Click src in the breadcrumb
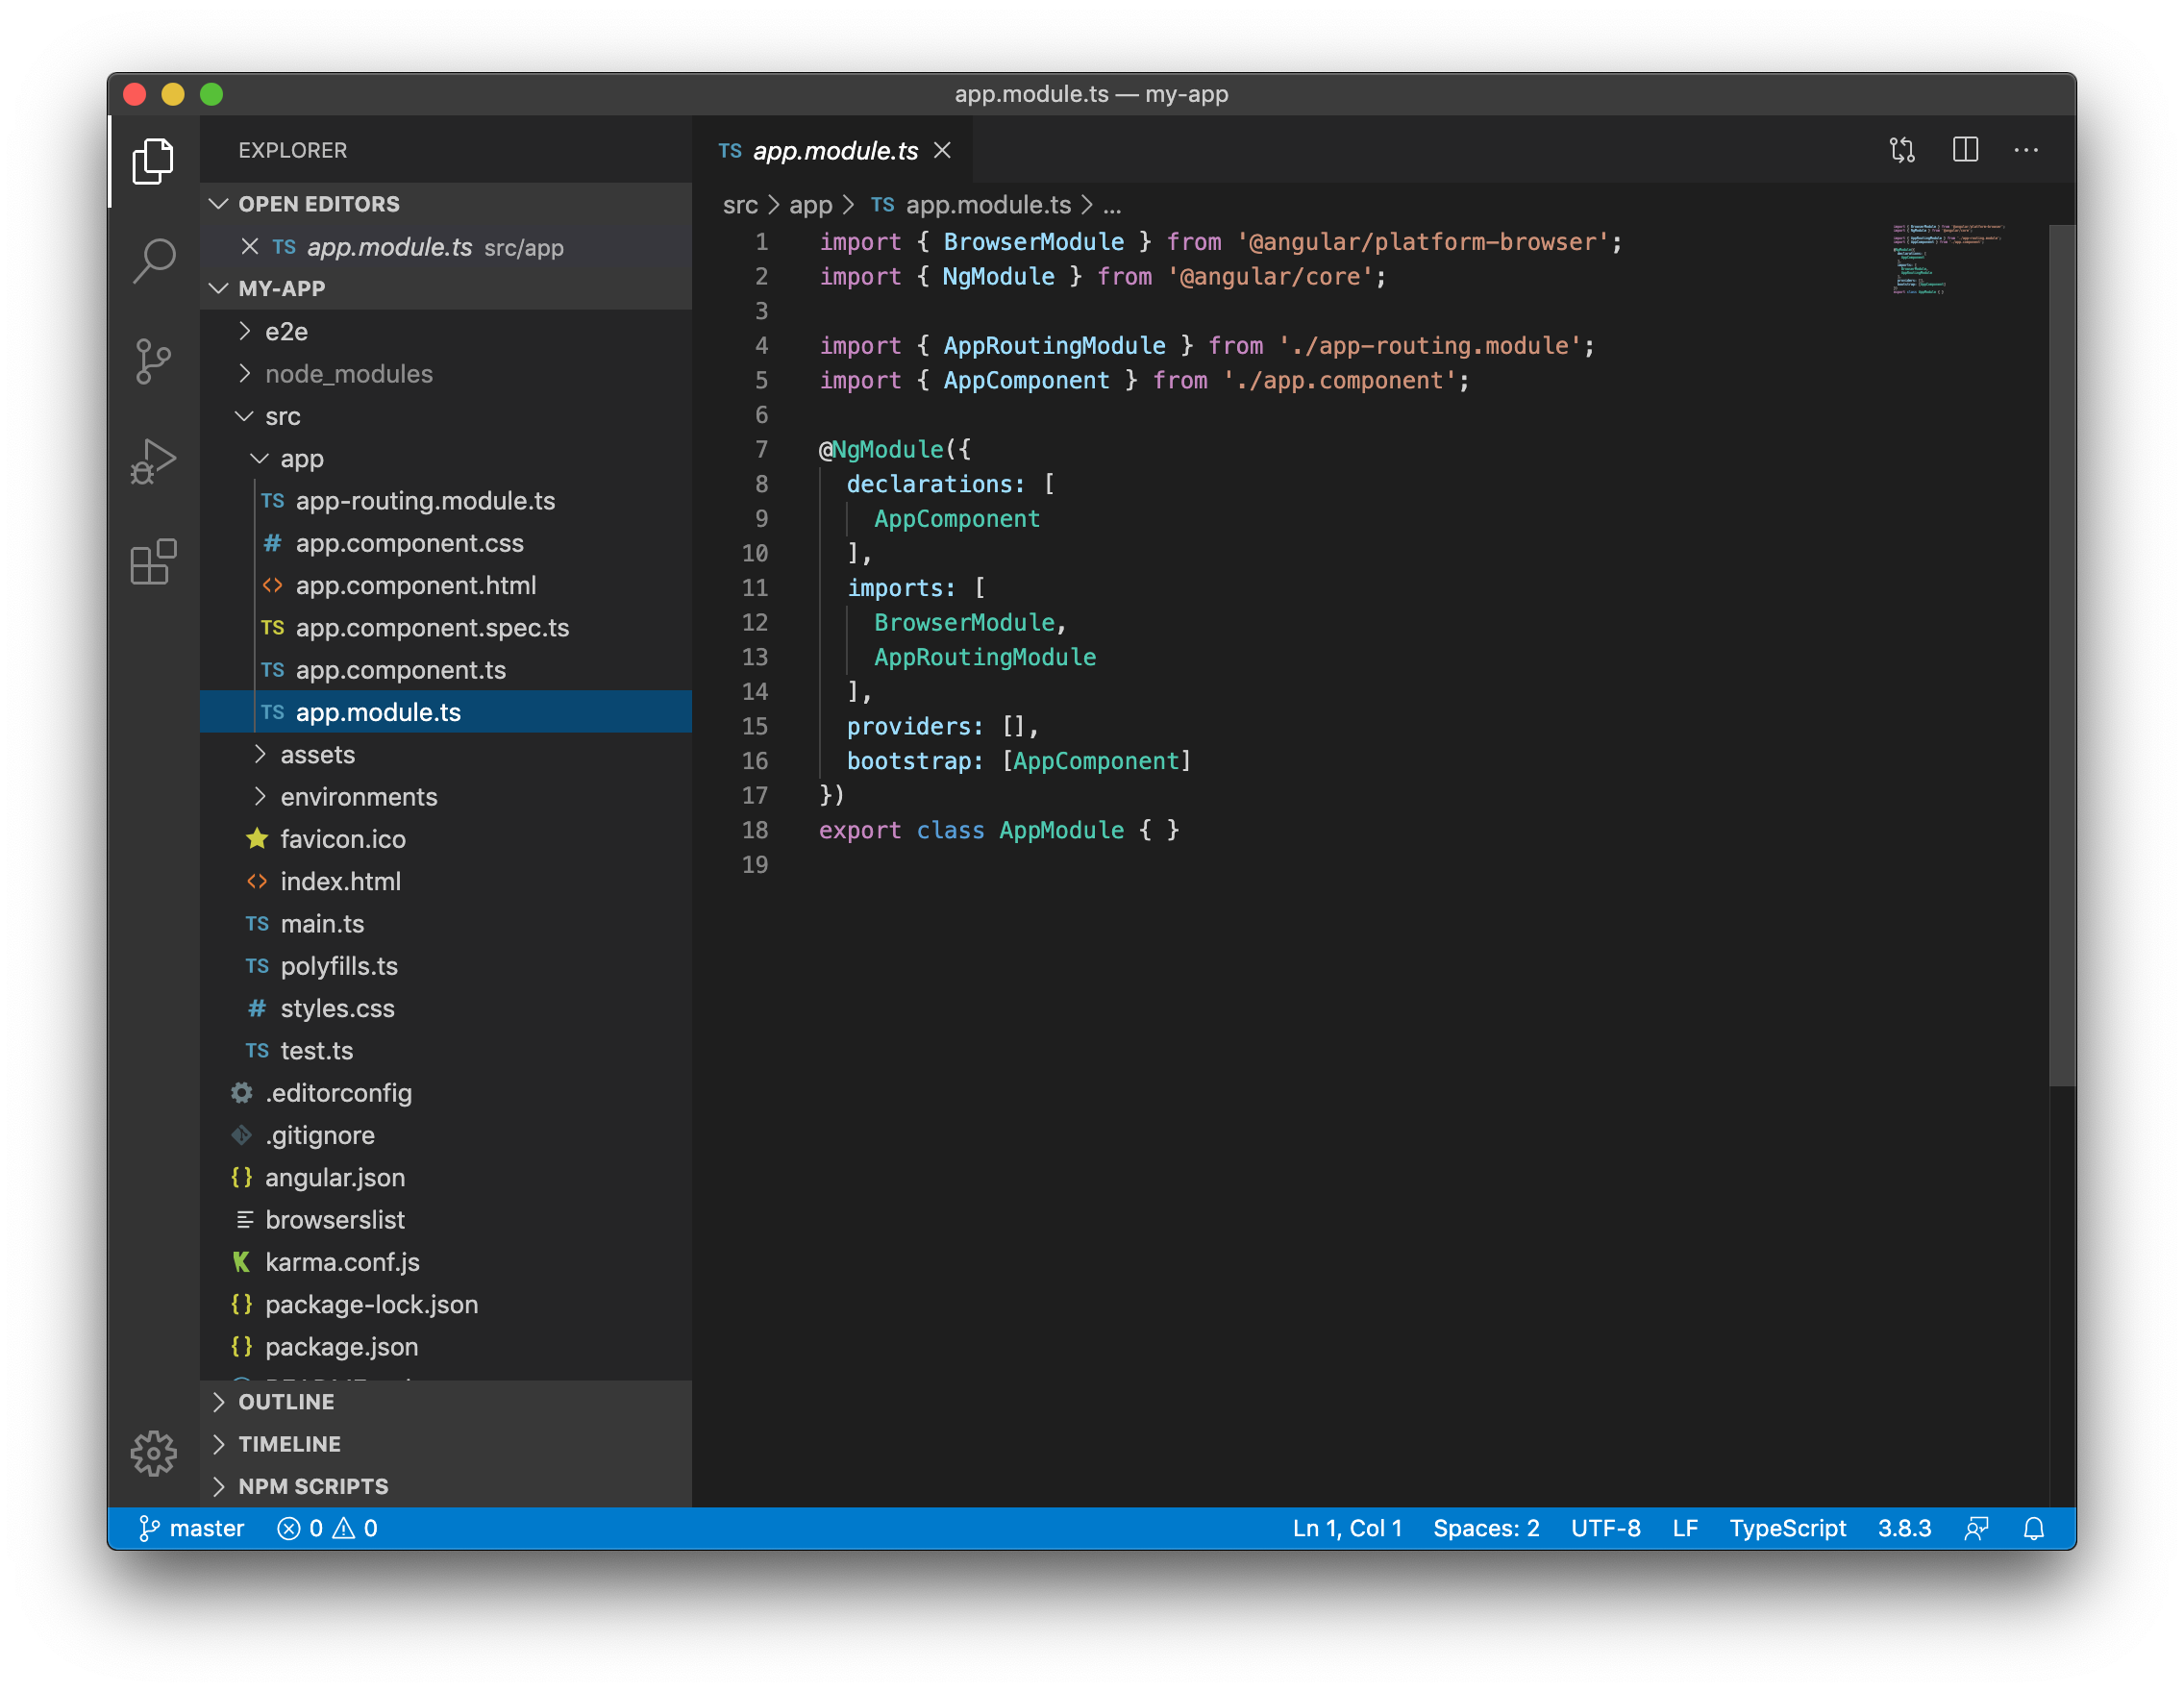Image resolution: width=2184 pixels, height=1692 pixels. (740, 205)
